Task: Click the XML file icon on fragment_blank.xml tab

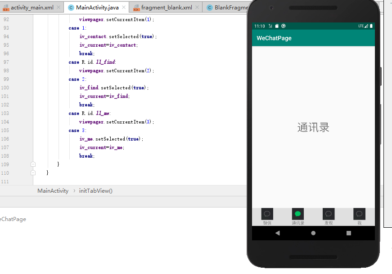Action: point(136,8)
